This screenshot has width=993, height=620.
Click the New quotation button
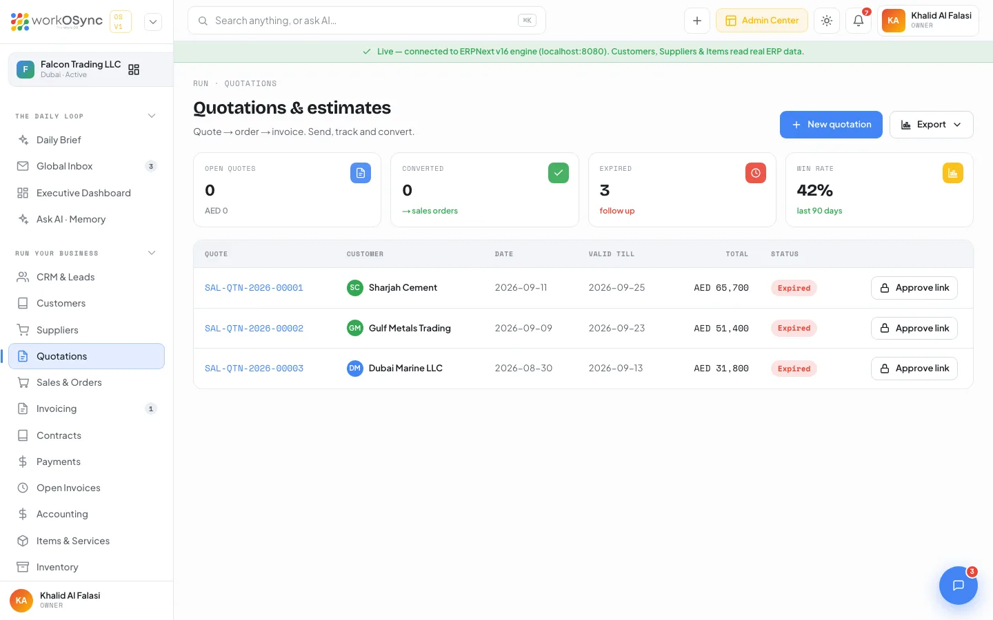point(831,125)
